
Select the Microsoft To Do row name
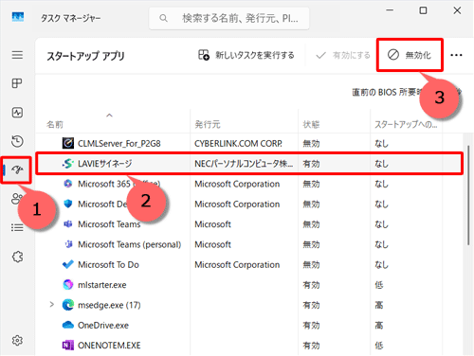coord(108,264)
